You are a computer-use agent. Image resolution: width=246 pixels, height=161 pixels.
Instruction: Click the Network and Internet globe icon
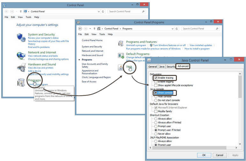[x=21, y=56]
